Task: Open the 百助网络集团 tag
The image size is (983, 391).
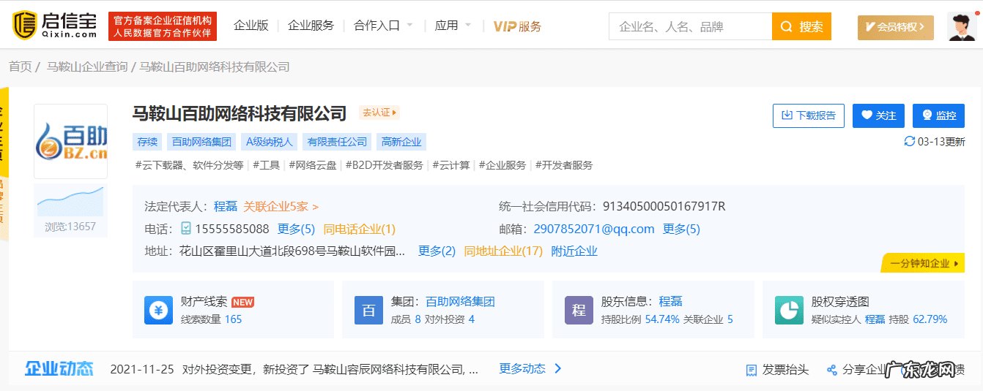Action: tap(201, 142)
